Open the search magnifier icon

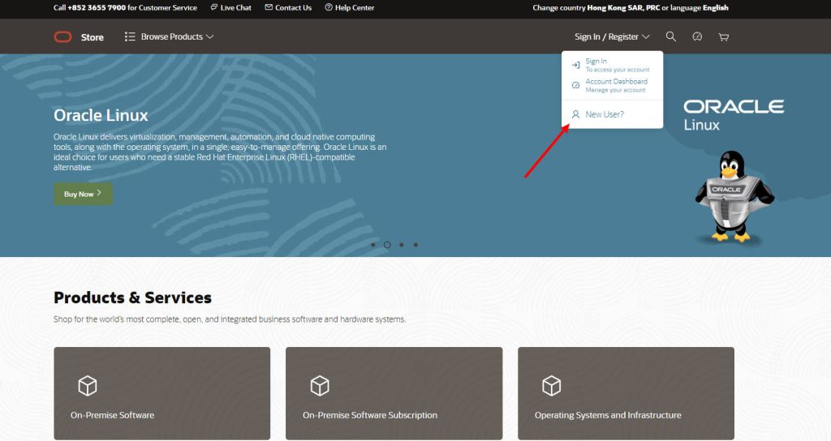pyautogui.click(x=670, y=36)
